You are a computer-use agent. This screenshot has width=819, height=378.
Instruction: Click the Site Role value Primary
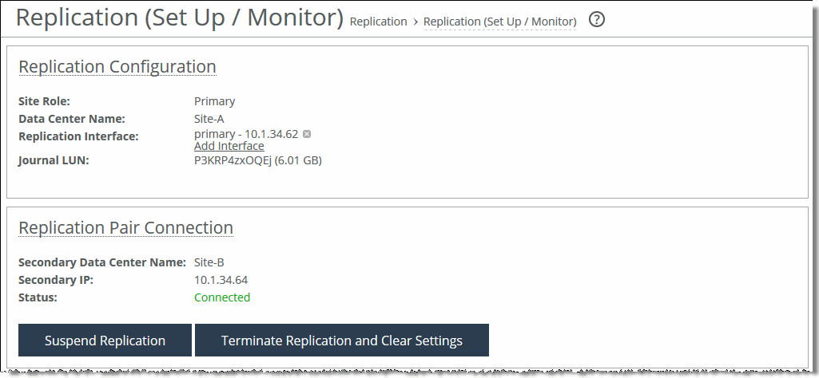click(x=215, y=101)
